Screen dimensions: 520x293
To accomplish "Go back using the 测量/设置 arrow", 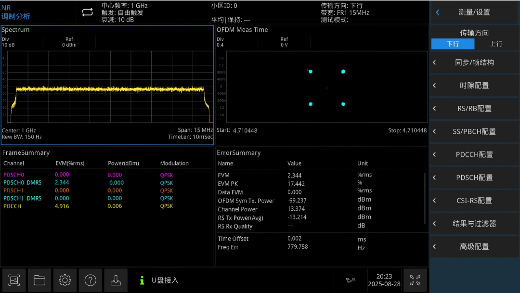I will [x=437, y=12].
